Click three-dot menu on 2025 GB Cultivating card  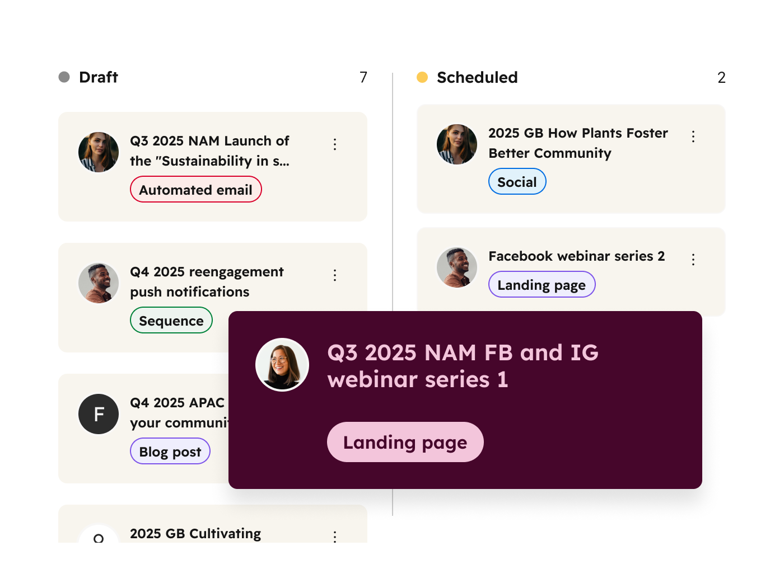coord(335,536)
